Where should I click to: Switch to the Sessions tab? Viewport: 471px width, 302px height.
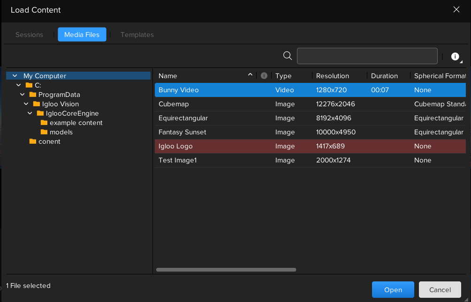tap(29, 35)
